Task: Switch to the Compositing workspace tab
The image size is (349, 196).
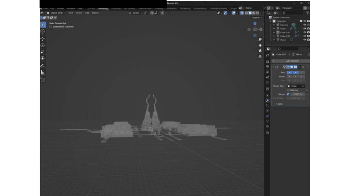Action: coord(200,9)
